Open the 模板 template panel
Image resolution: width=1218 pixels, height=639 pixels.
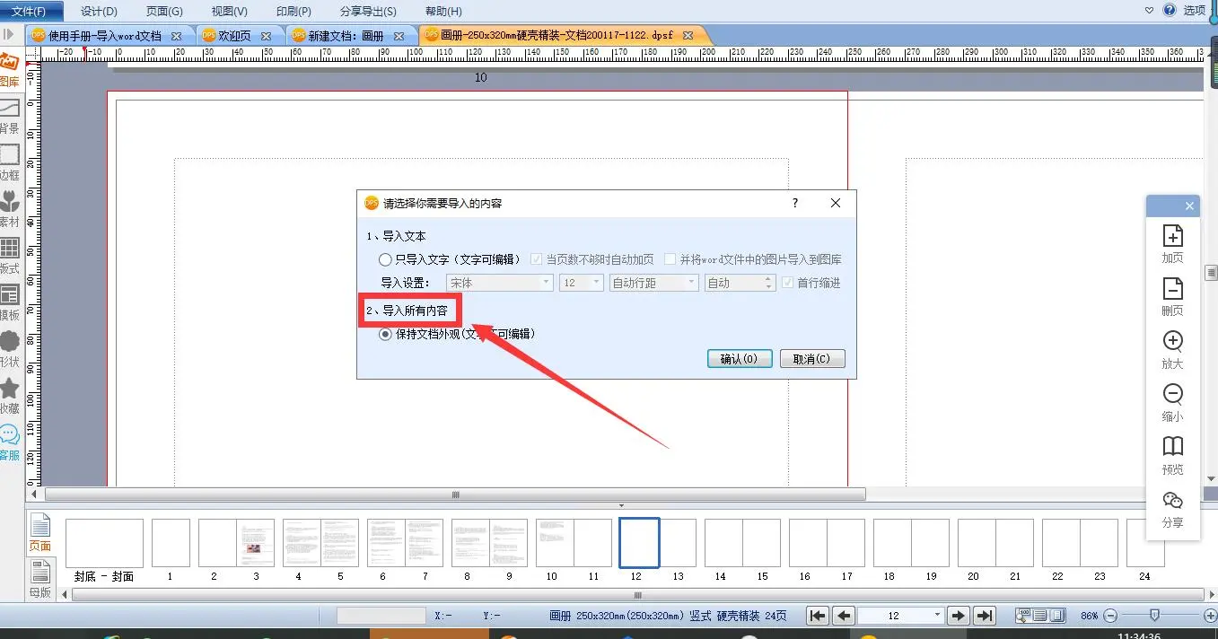pyautogui.click(x=9, y=302)
